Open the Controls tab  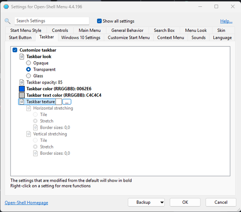[60, 30]
